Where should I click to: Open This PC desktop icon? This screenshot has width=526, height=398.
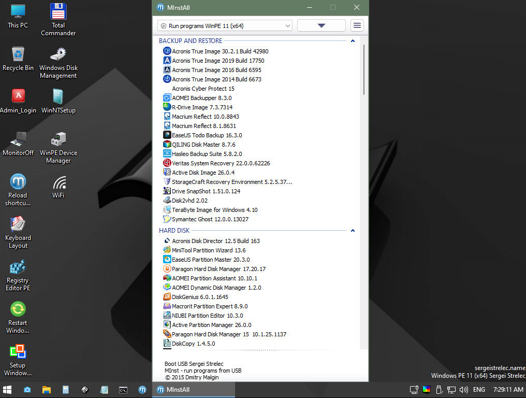(x=18, y=16)
